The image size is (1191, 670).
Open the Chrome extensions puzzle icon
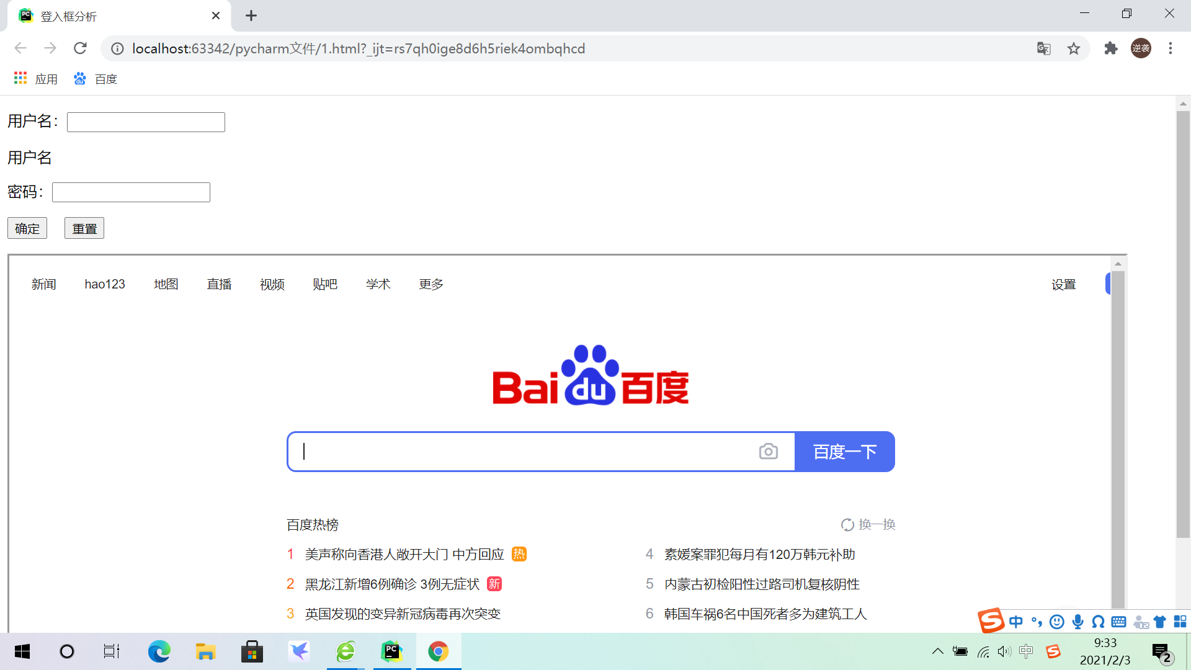click(1110, 48)
